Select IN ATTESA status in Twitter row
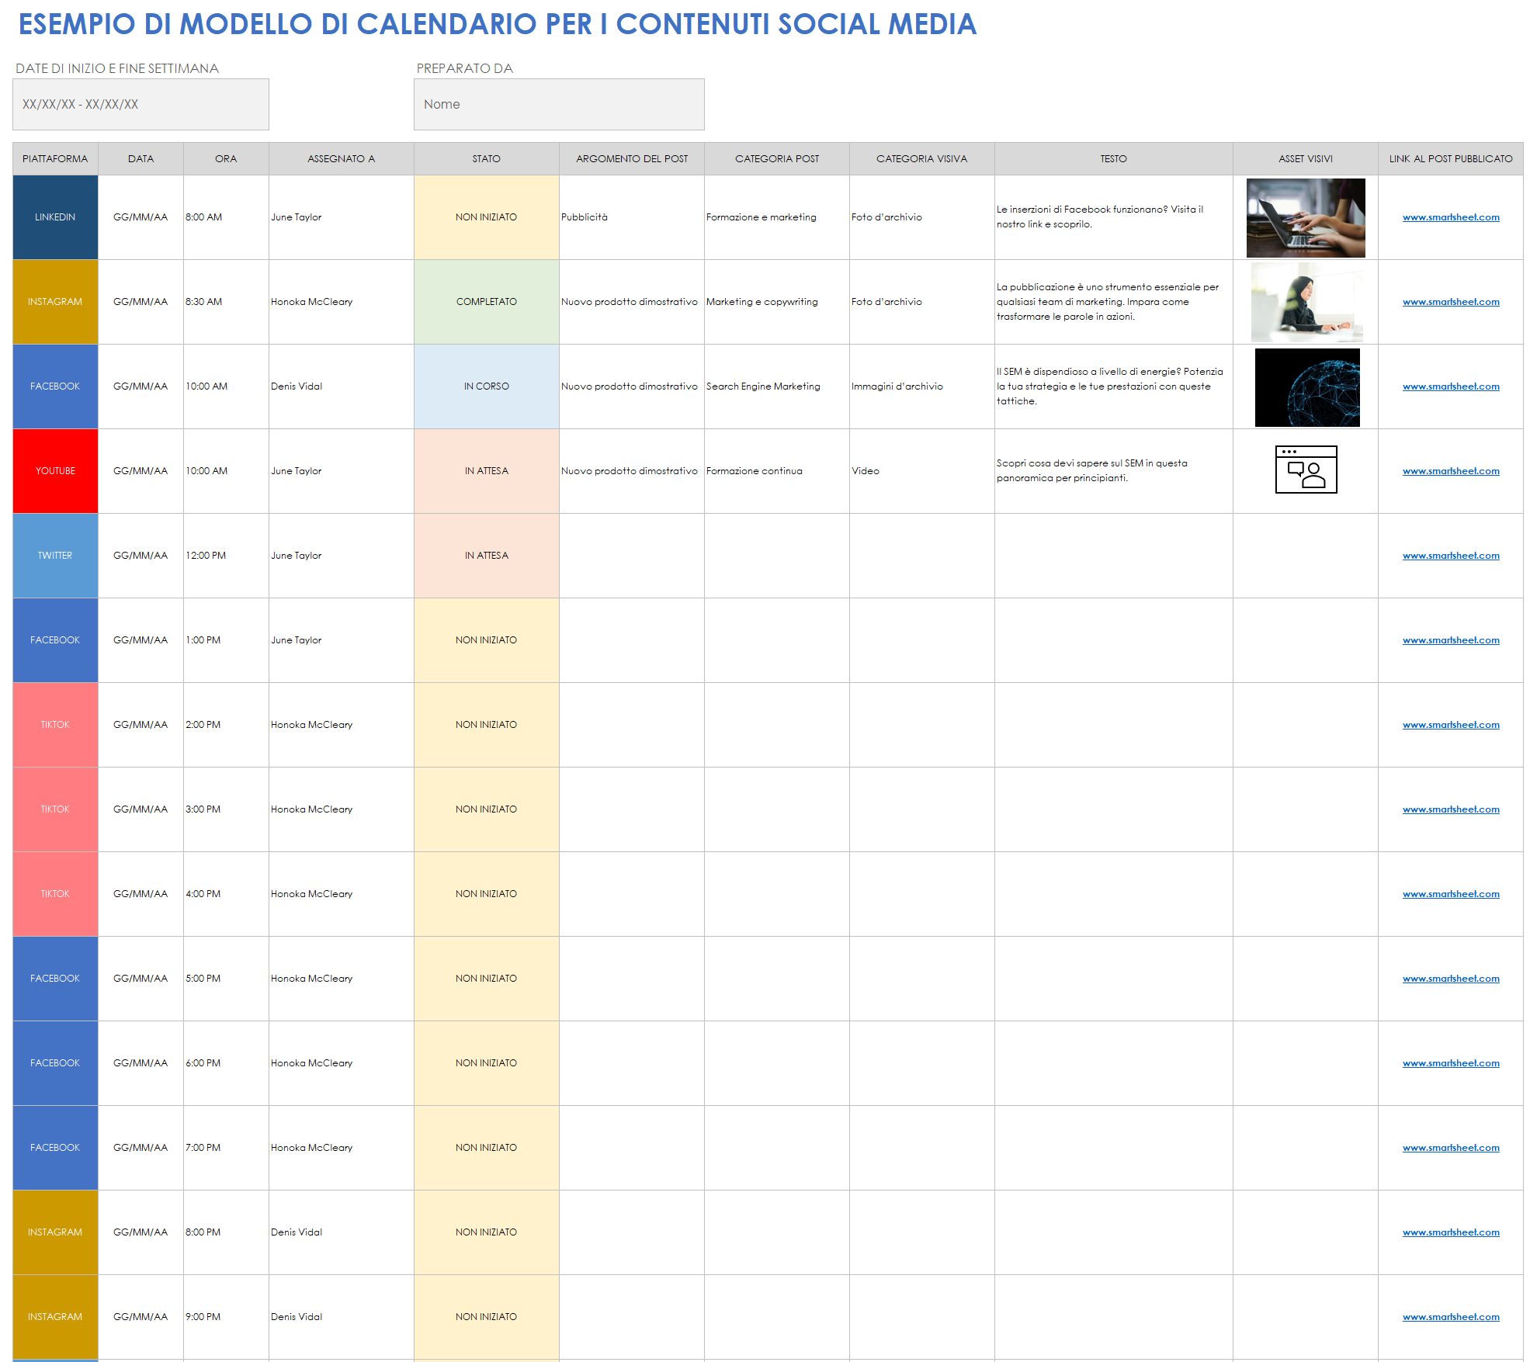This screenshot has height=1362, width=1530. point(486,556)
